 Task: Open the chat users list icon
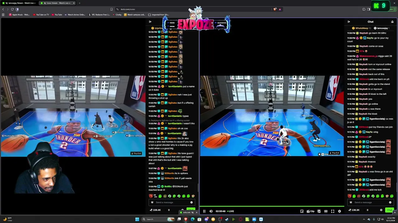(x=392, y=22)
